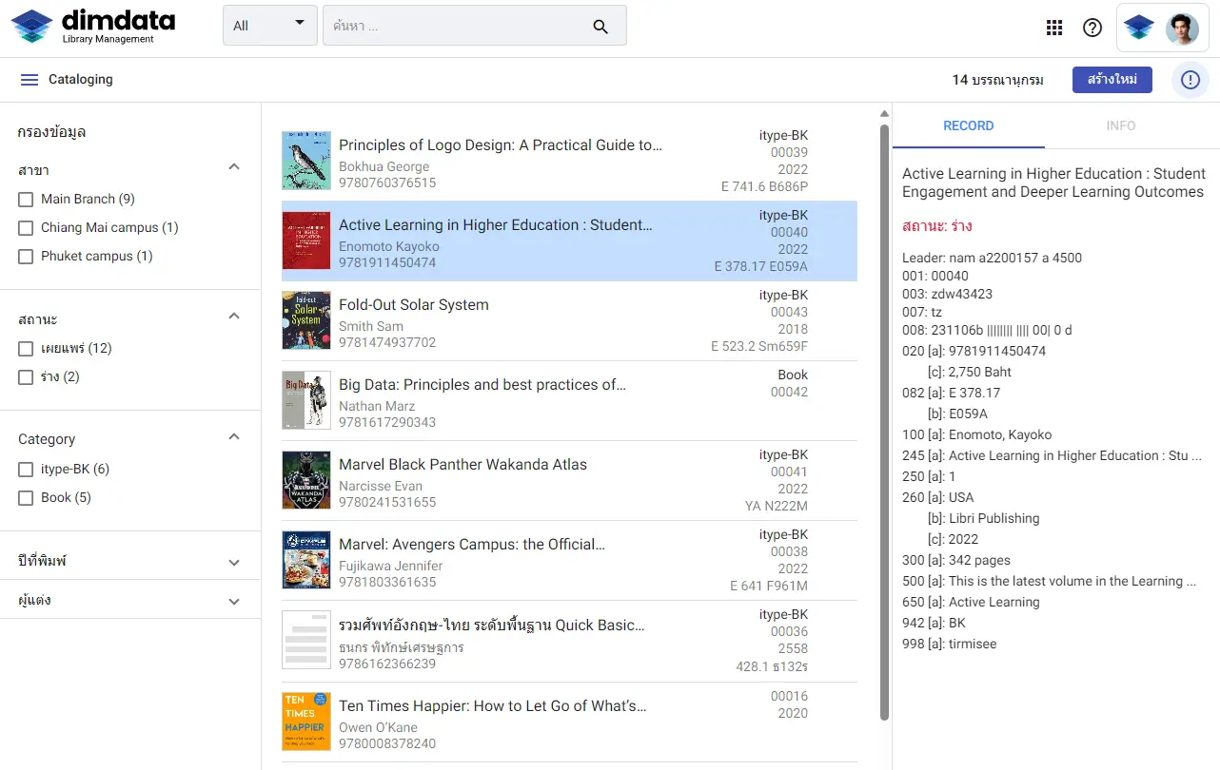Image resolution: width=1220 pixels, height=770 pixels.
Task: Click the กรองข้อมูล filter heading
Action: coord(52,132)
